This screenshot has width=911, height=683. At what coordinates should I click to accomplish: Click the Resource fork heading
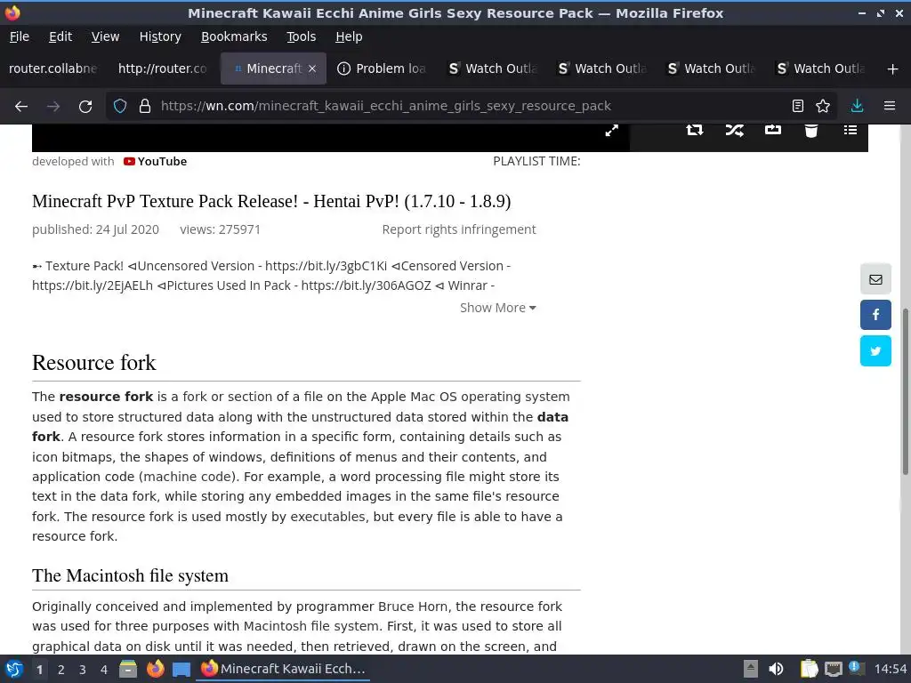[94, 363]
